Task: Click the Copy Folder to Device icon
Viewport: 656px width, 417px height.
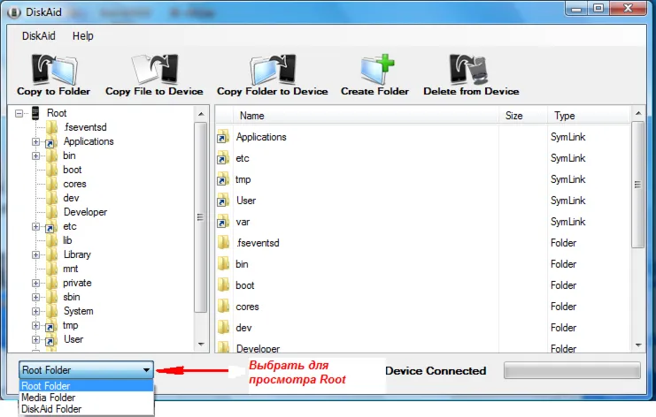Action: 273,69
